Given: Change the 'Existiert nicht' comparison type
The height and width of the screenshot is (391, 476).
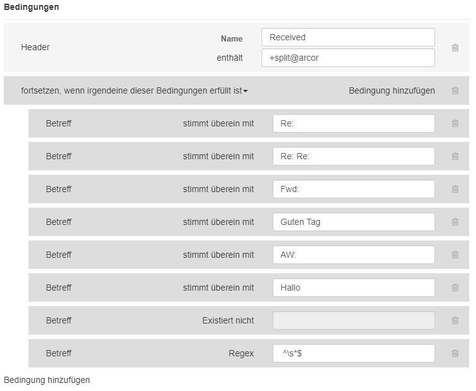Looking at the screenshot, I should click(x=229, y=322).
